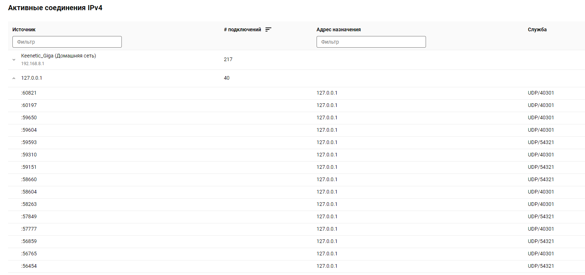
Task: Click UDP/54321 service in :58660 row
Action: pos(541,179)
